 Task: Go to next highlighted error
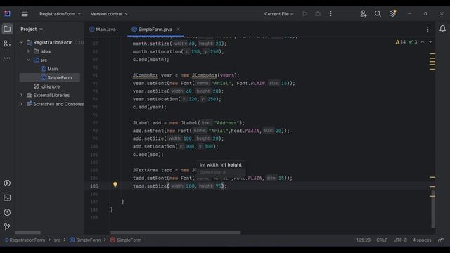point(430,42)
